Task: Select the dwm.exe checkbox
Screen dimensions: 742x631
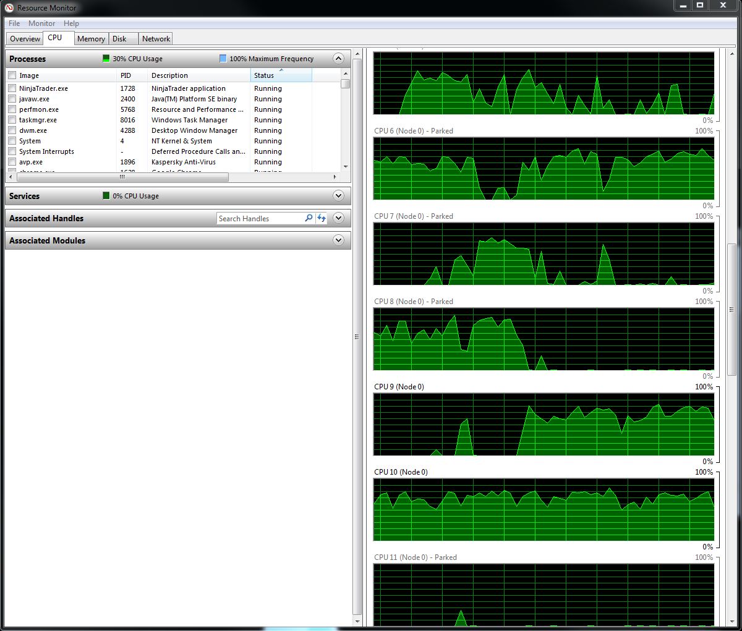Action: point(12,130)
